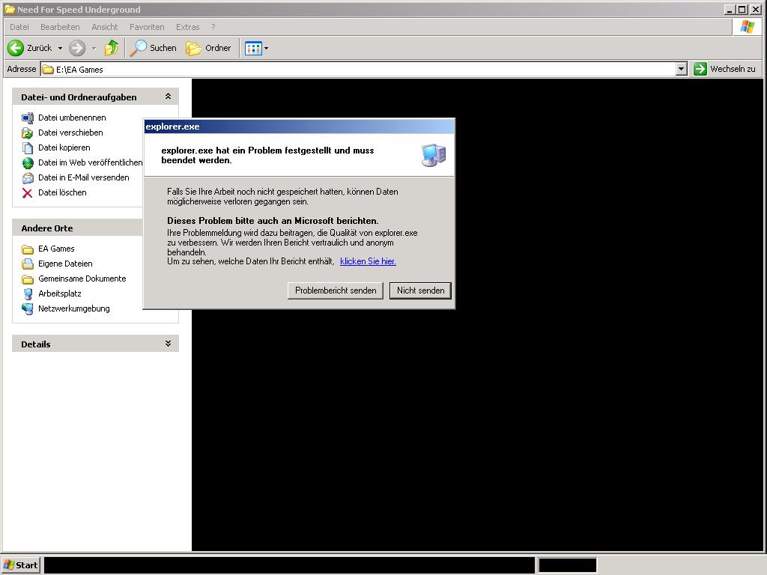Open the Ansicht menu
This screenshot has width=767, height=575.
click(x=105, y=27)
